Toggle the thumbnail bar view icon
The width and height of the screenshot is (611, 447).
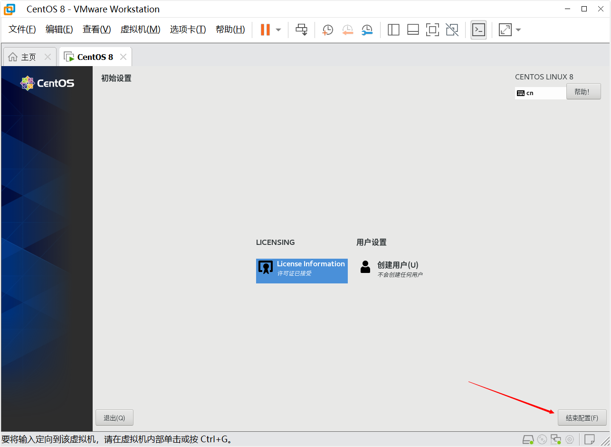pos(413,29)
